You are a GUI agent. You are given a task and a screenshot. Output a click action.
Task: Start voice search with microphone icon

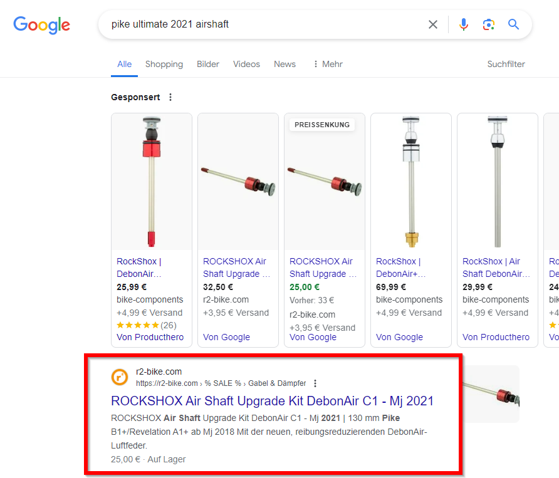click(x=464, y=24)
